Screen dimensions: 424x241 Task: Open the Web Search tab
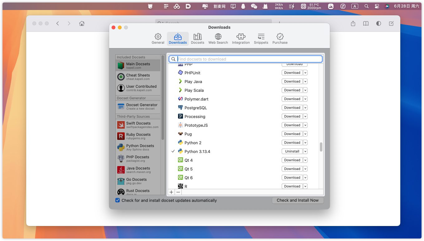coord(218,39)
